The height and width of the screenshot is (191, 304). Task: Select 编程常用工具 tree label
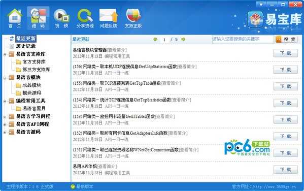coord(30,101)
